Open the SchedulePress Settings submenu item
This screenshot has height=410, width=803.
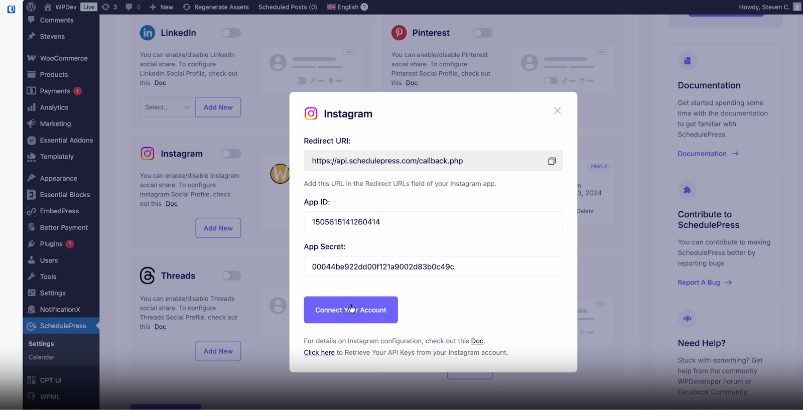pos(41,344)
